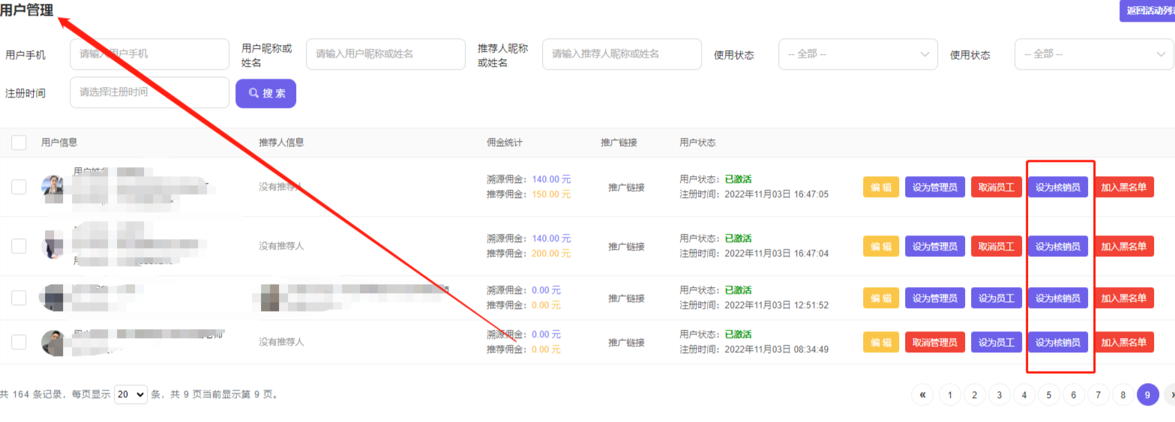Toggle the select-all checkbox in table header
This screenshot has height=422, width=1175.
tap(19, 142)
